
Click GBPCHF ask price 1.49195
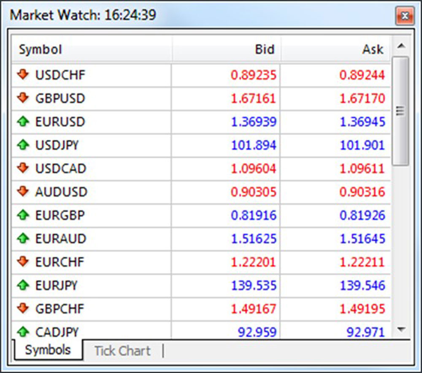click(362, 309)
